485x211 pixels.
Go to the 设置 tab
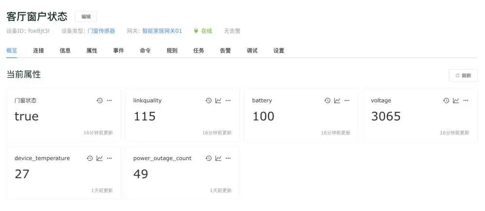click(x=278, y=50)
